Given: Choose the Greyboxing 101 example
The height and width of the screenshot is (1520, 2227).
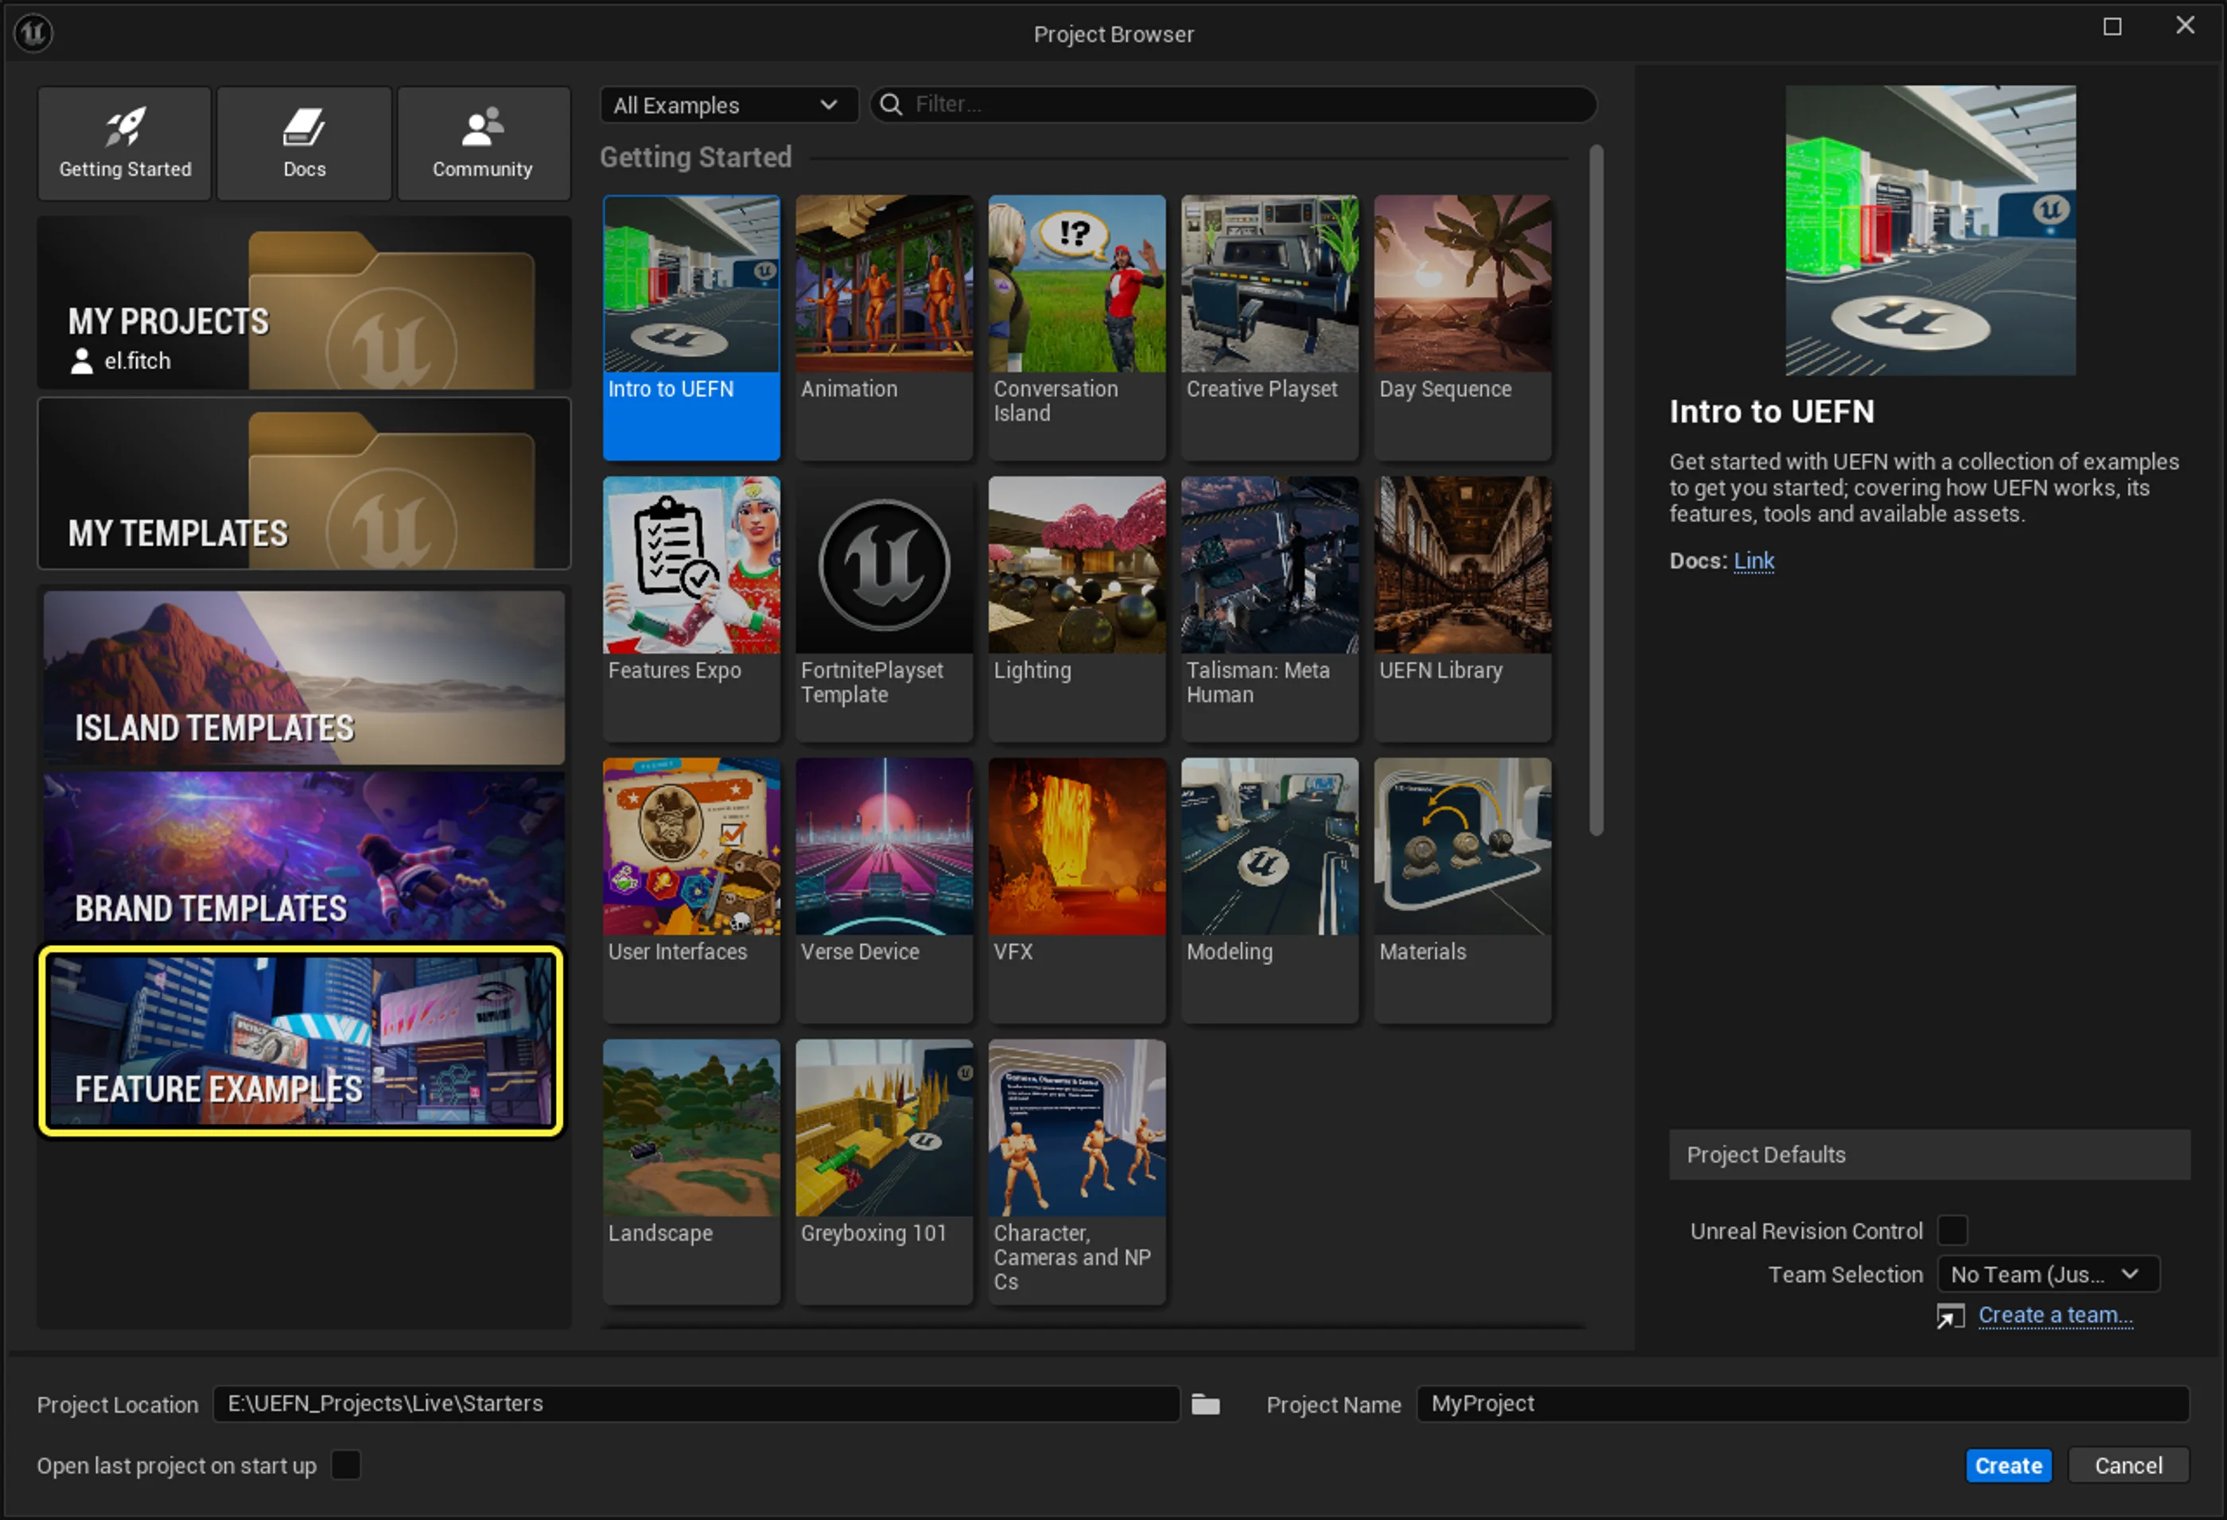Looking at the screenshot, I should tap(884, 1172).
